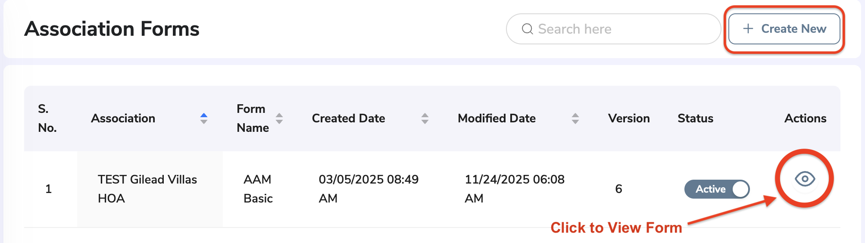Click the Form Name column header
The height and width of the screenshot is (243, 865).
[253, 118]
